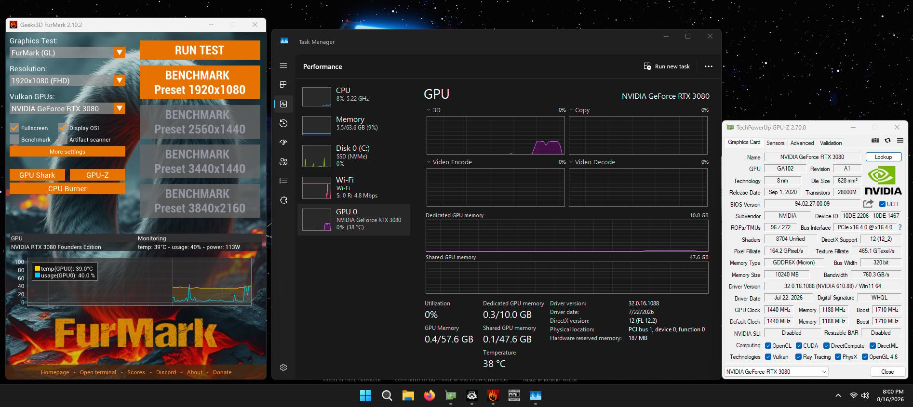This screenshot has width=913, height=407.
Task: Select Performance icon in Task Manager sidebar
Action: click(283, 104)
